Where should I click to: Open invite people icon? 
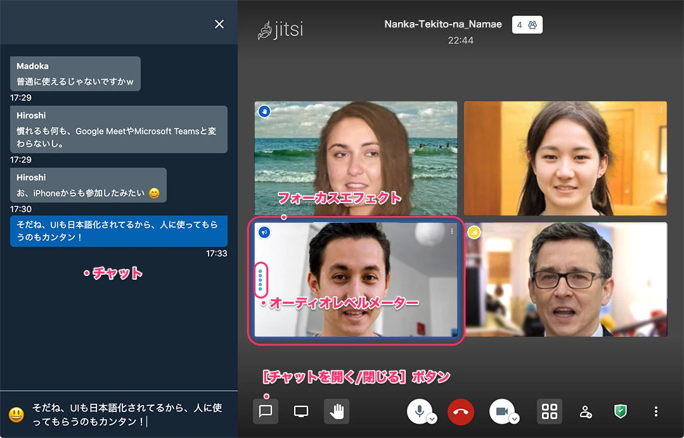(586, 411)
